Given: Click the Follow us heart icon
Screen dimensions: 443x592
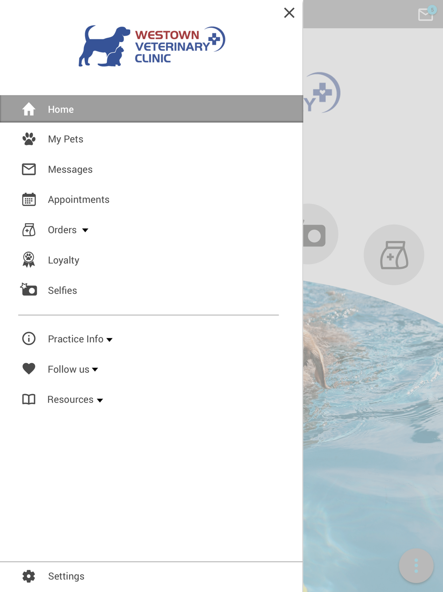Looking at the screenshot, I should pos(29,369).
